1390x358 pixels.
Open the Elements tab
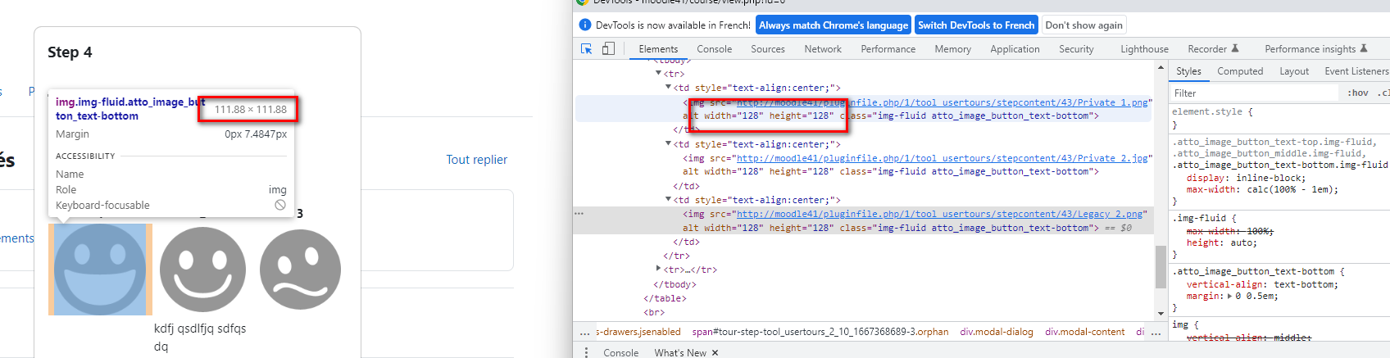pyautogui.click(x=658, y=49)
